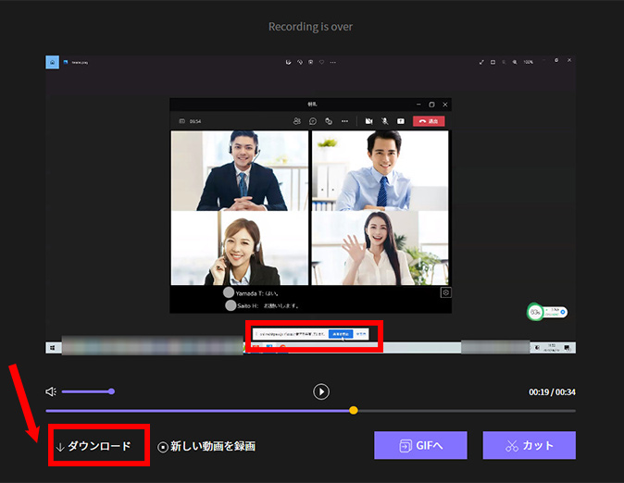Toggle the camera in Teams meeting
This screenshot has height=483, width=624.
[x=368, y=121]
